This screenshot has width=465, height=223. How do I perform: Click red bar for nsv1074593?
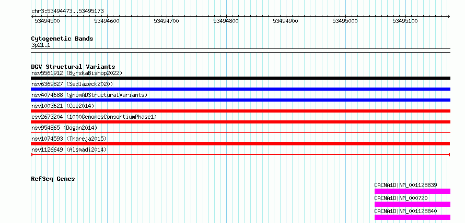[240, 144]
